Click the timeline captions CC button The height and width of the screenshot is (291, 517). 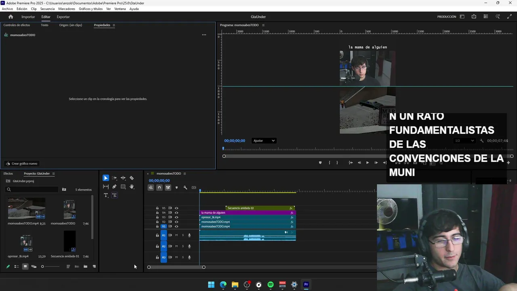click(x=194, y=188)
